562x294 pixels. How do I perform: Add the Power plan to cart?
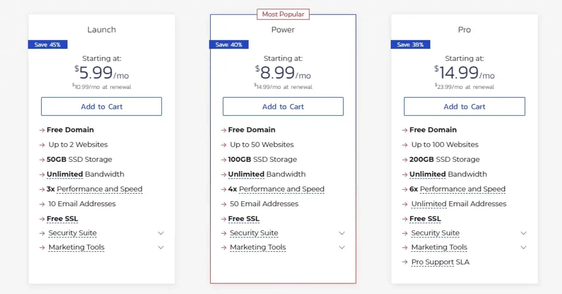click(283, 106)
